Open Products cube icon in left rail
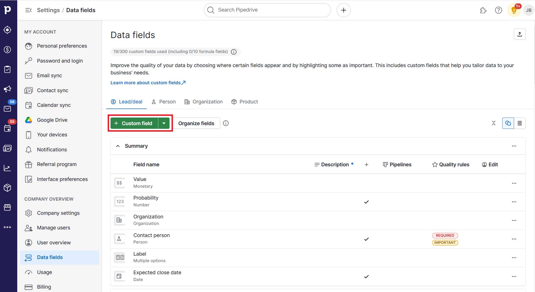Screen dimensions: 535x292 (x=7, y=188)
